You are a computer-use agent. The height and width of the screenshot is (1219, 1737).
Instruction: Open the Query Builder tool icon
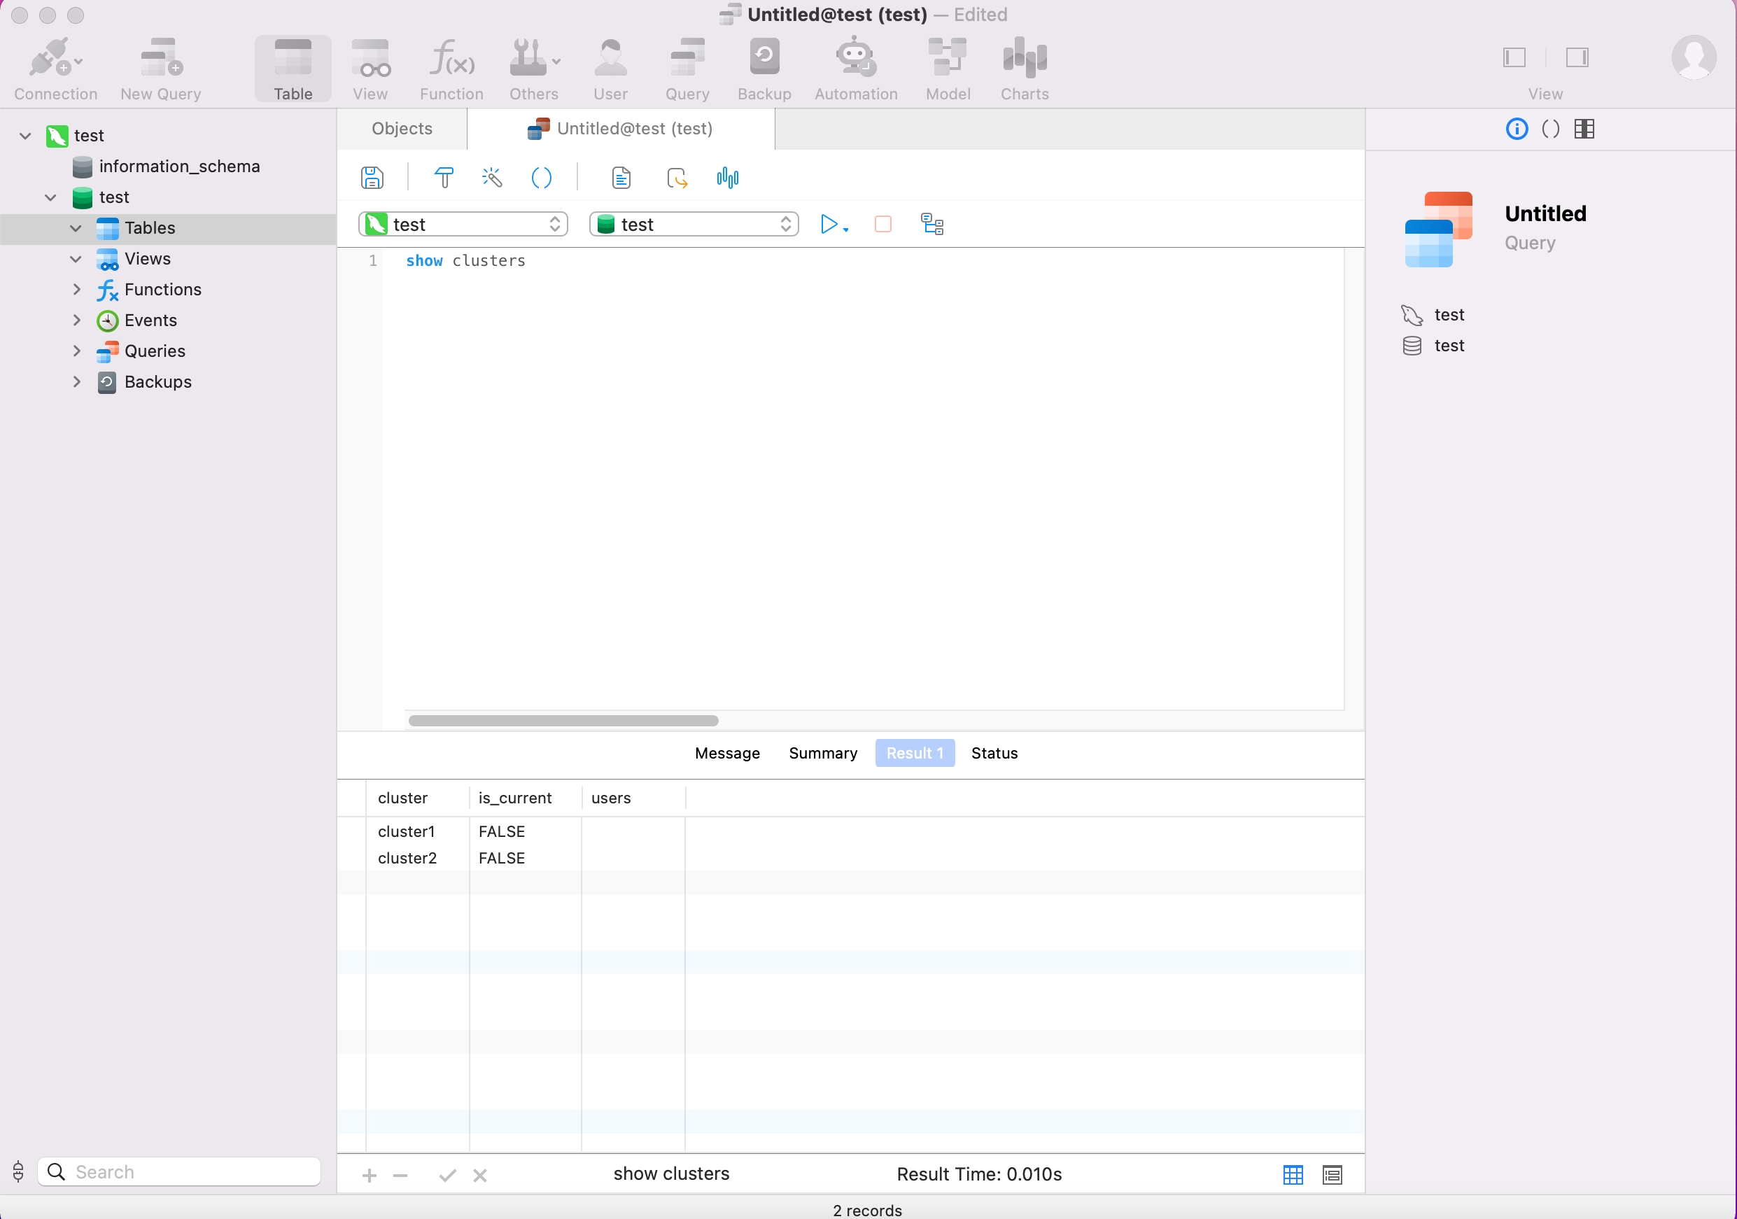tap(444, 178)
